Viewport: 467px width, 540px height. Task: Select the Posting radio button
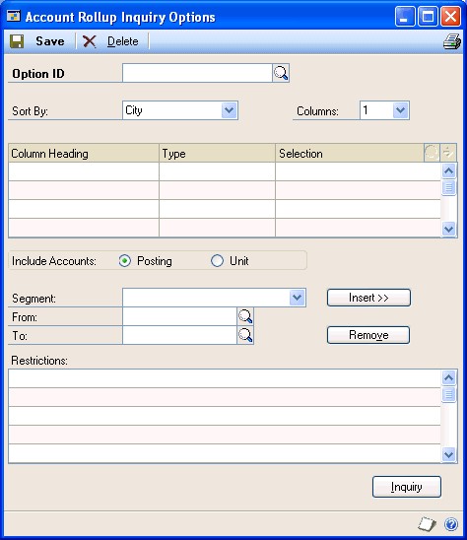pyautogui.click(x=125, y=261)
